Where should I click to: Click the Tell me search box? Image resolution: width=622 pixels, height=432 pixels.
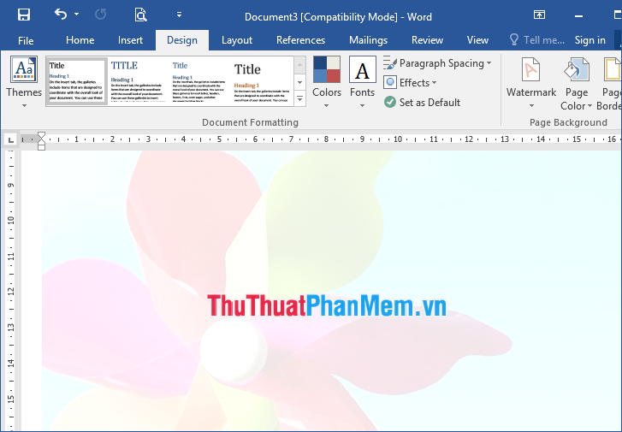tap(537, 40)
